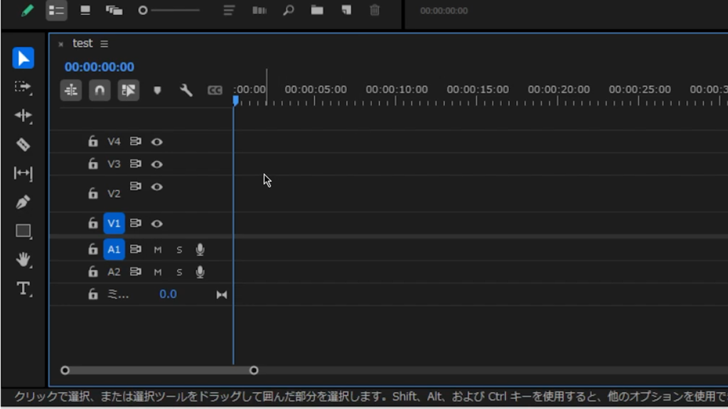Mute track A2
Screen dimensions: 728x409
tap(158, 272)
